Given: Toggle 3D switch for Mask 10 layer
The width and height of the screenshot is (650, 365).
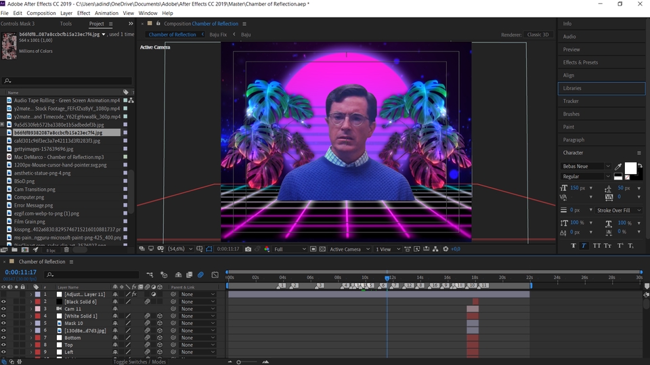Looking at the screenshot, I should pos(160,323).
